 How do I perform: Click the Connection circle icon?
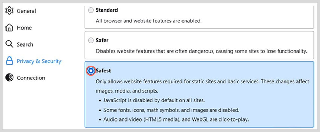click(9, 78)
